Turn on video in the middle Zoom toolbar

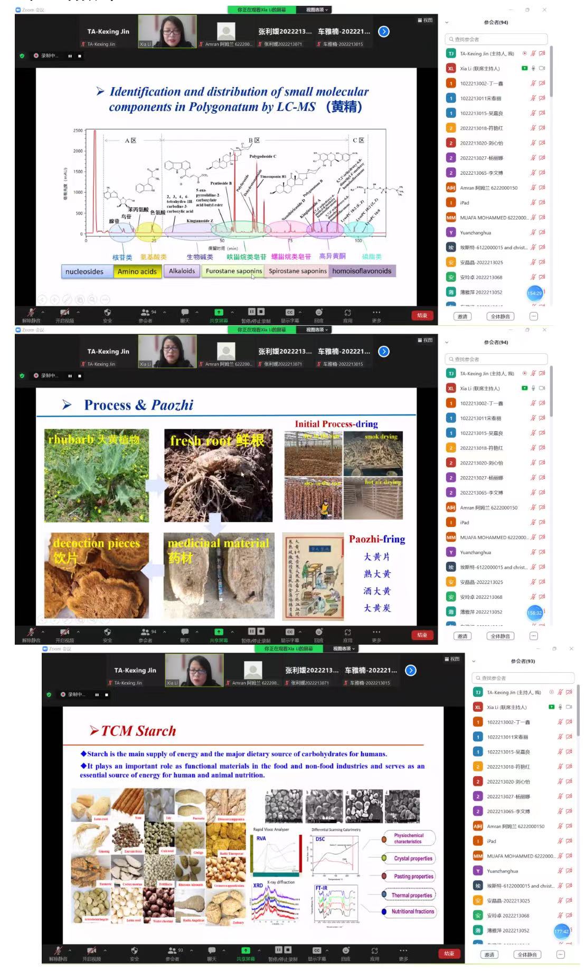[64, 632]
